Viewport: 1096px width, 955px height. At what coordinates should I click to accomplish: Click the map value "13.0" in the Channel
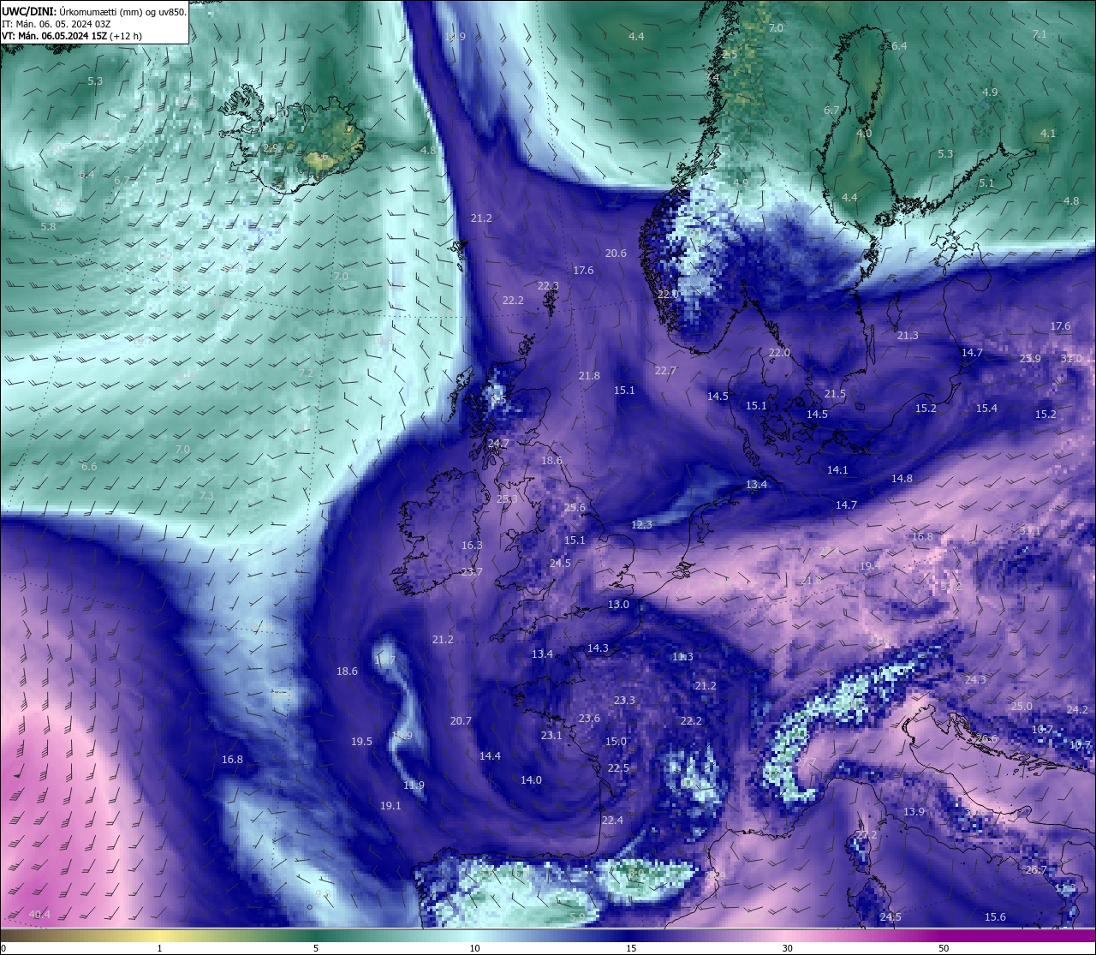[x=618, y=604]
